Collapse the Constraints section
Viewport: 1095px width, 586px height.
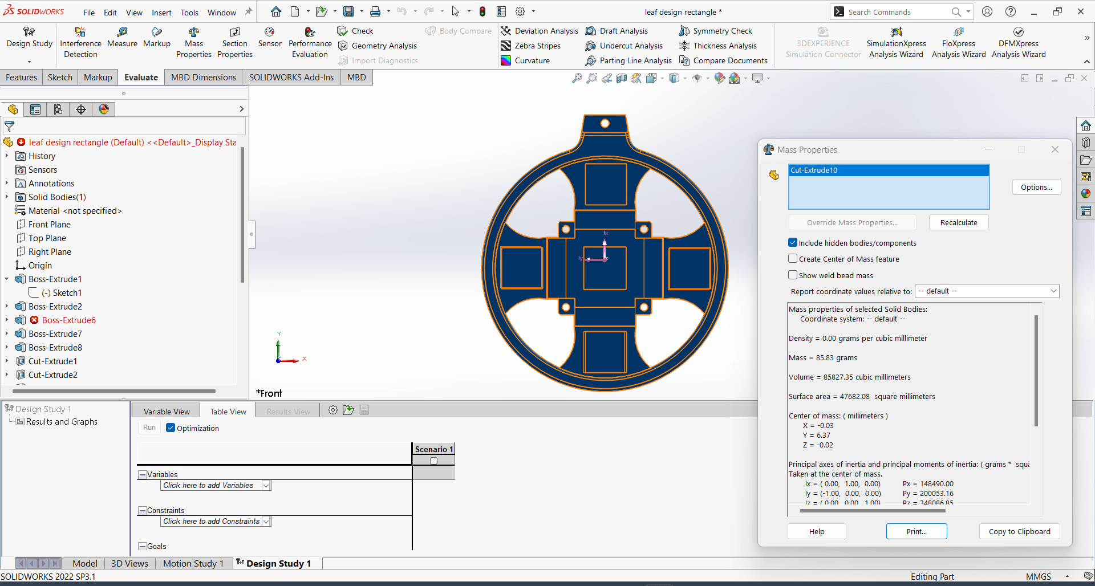click(x=142, y=510)
